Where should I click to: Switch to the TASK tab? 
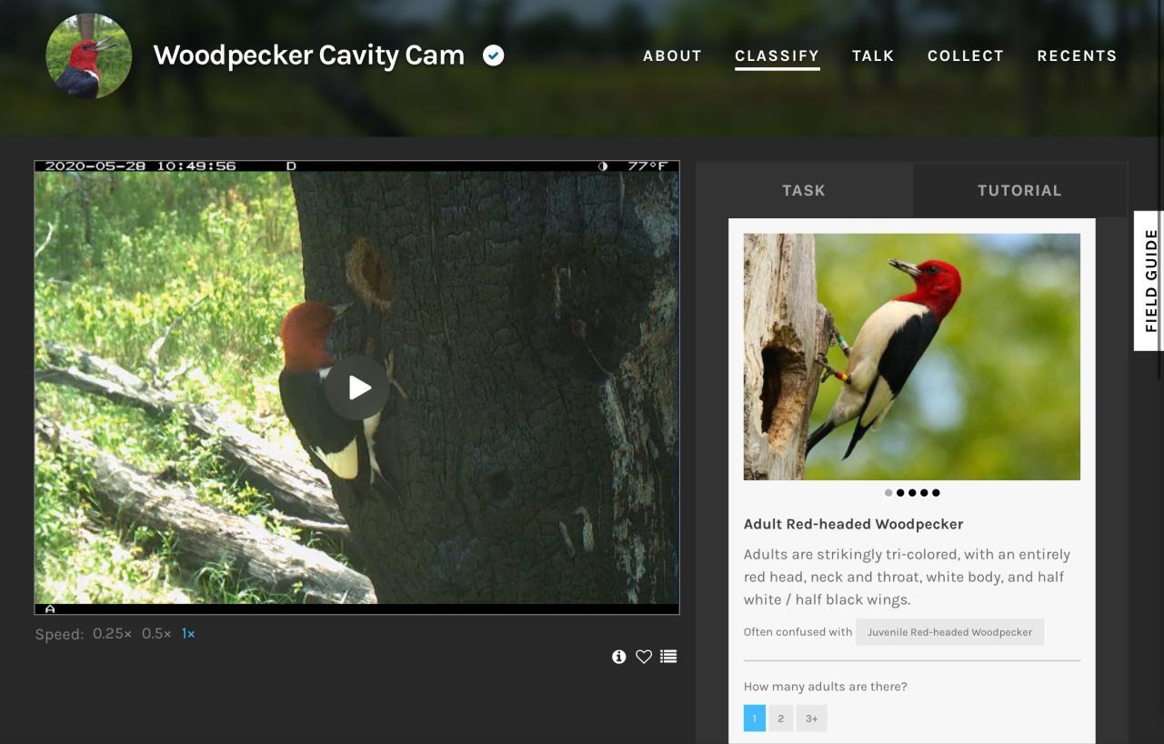[x=804, y=190]
